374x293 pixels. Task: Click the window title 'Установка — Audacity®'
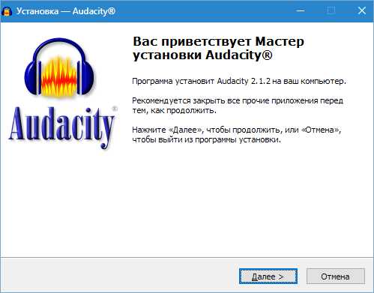[x=66, y=11]
